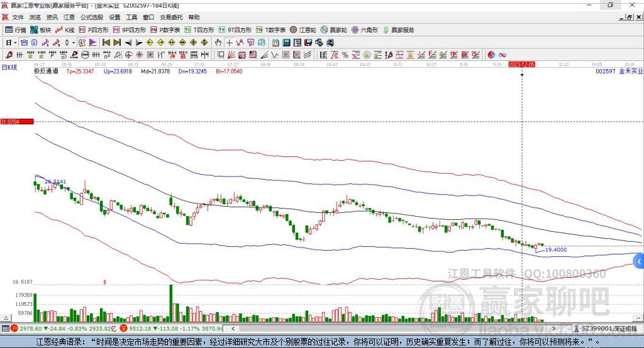The image size is (644, 348).
Task: Open the calendar icon showing 21
Action: [275, 43]
